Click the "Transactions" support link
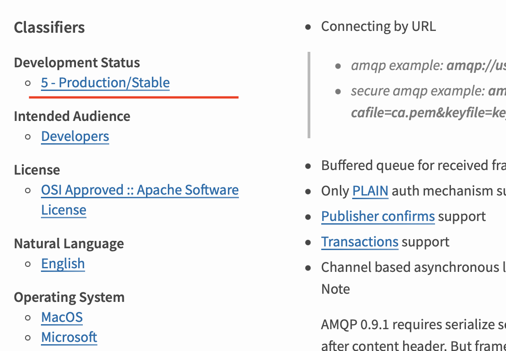The width and height of the screenshot is (506, 351). point(359,241)
